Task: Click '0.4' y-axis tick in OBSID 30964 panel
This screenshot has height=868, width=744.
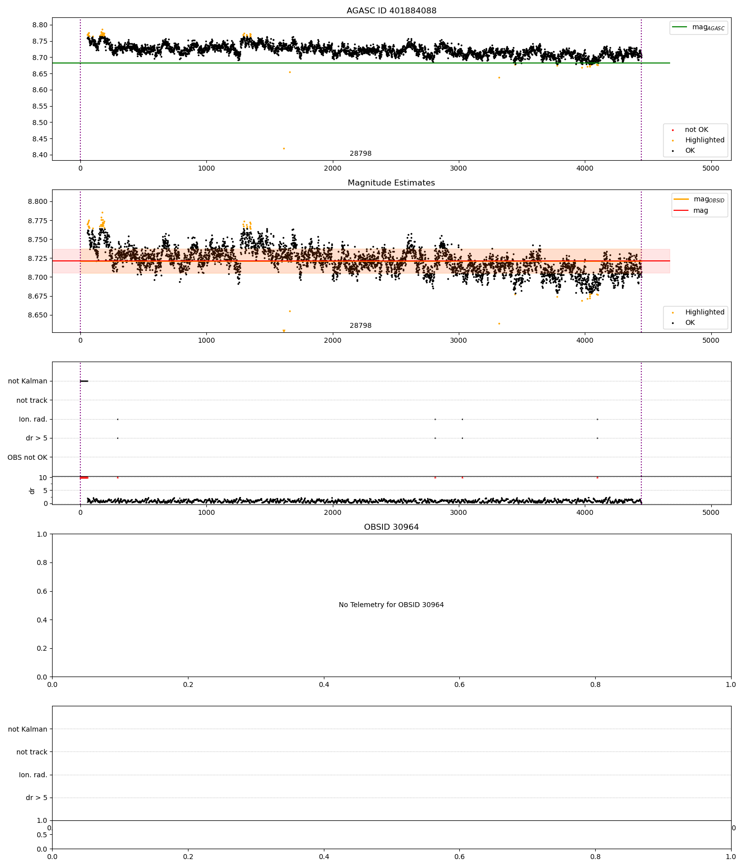Action: point(43,620)
